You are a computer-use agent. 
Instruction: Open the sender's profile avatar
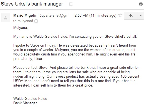point(6,17)
